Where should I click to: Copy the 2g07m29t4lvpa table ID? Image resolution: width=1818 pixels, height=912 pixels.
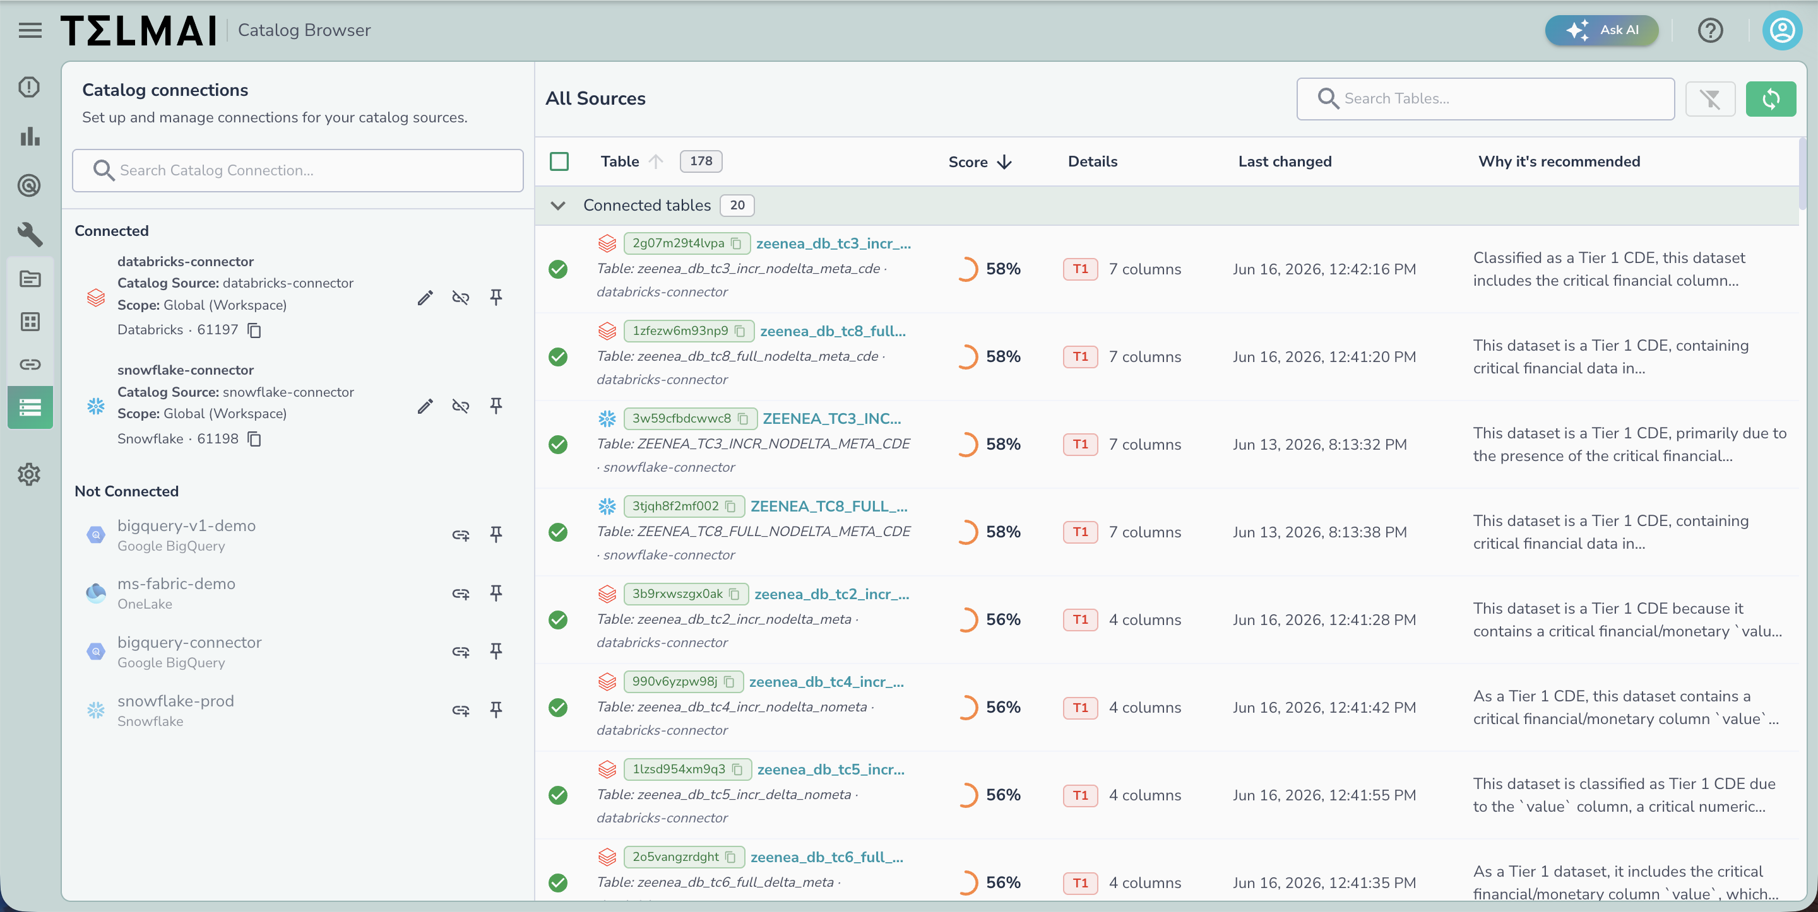tap(736, 243)
